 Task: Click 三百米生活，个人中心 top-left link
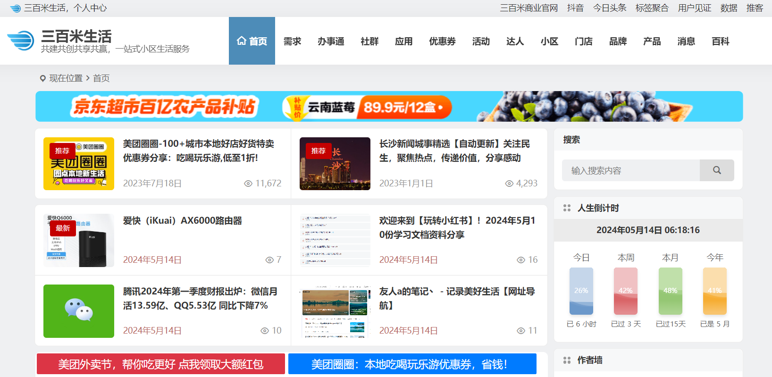tap(66, 8)
